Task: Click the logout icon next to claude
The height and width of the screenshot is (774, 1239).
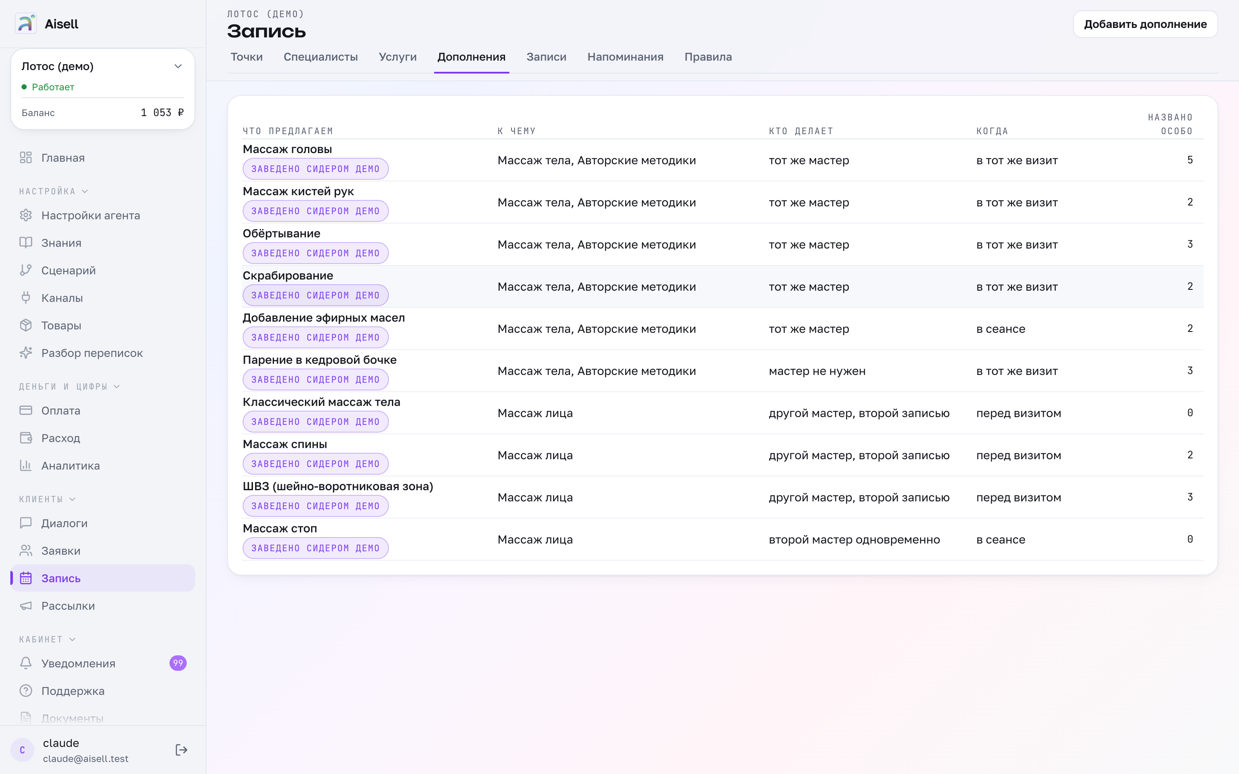Action: tap(181, 750)
